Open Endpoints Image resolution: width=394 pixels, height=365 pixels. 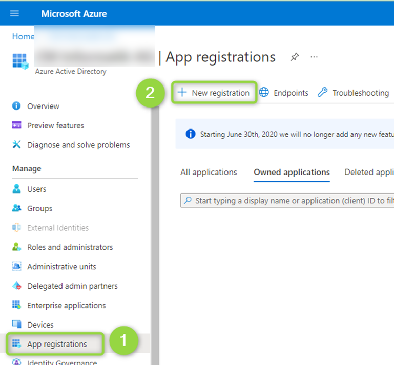291,93
